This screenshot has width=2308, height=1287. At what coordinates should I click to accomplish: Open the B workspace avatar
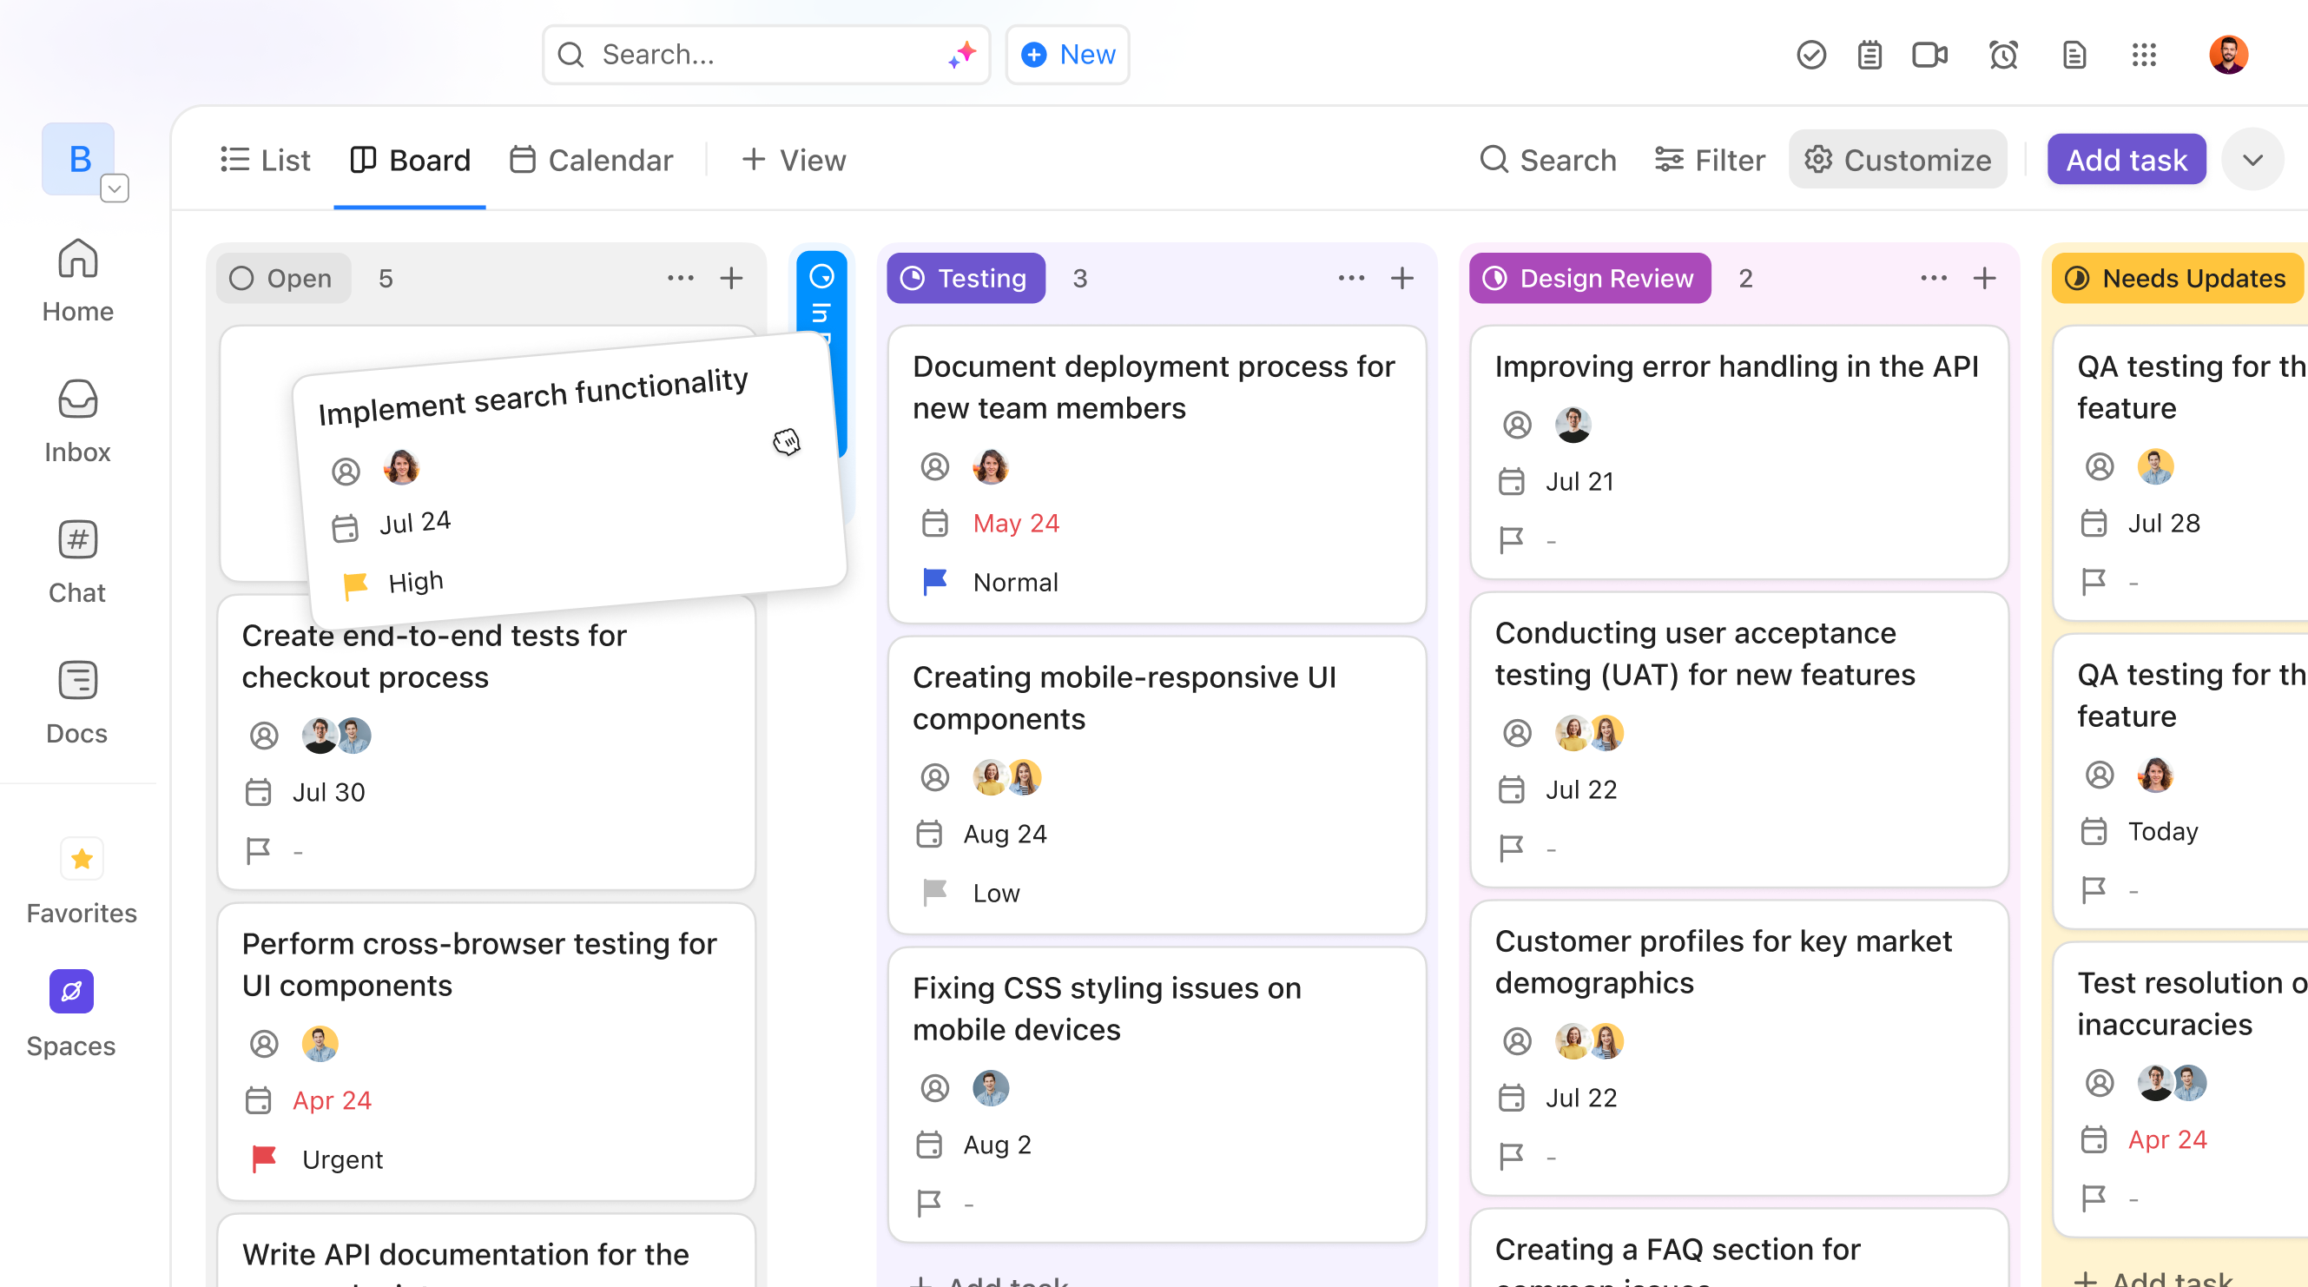pos(78,160)
